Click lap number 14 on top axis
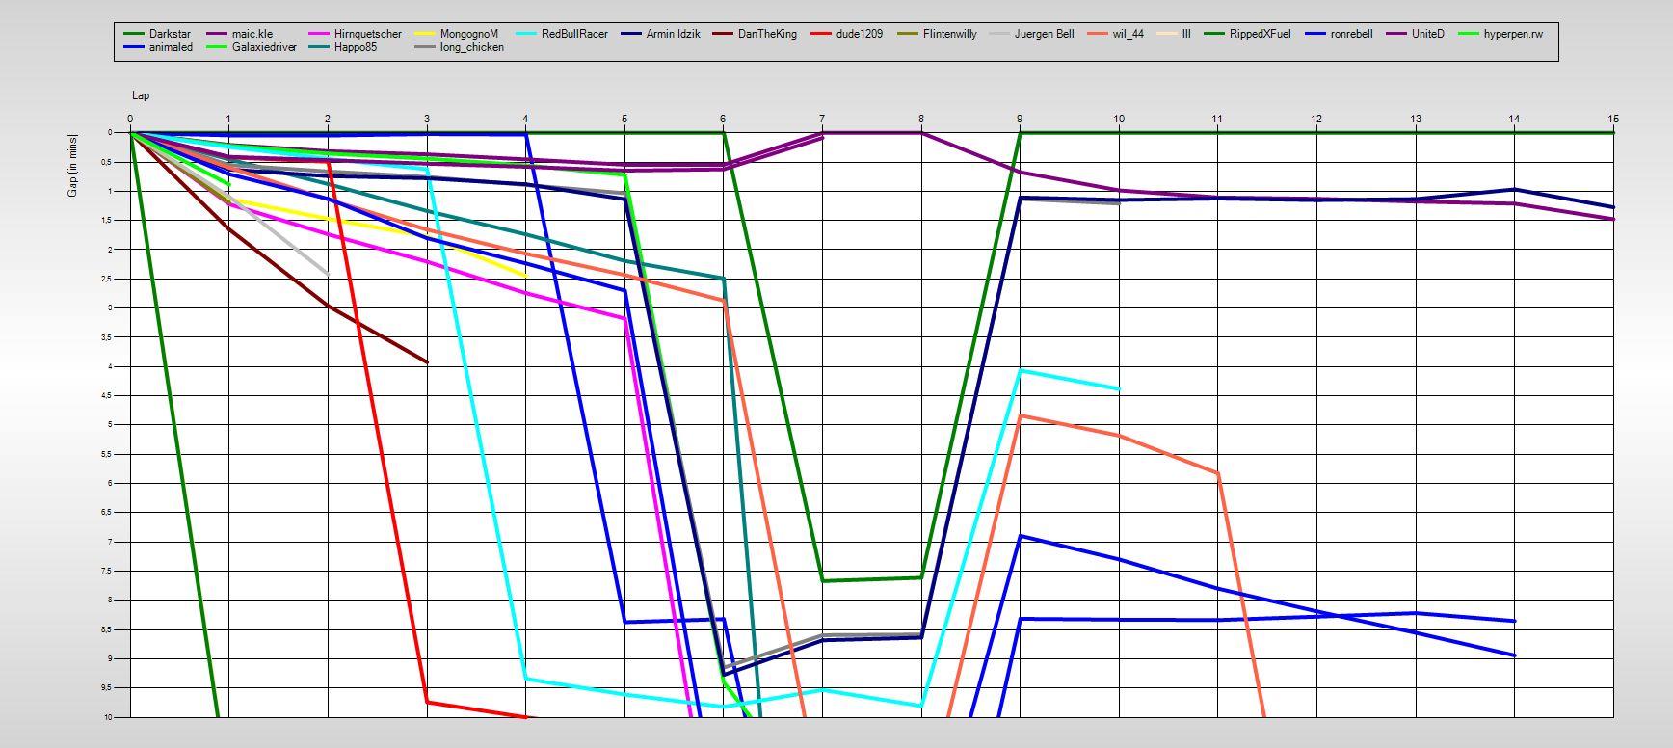Image resolution: width=1673 pixels, height=748 pixels. 1514,120
